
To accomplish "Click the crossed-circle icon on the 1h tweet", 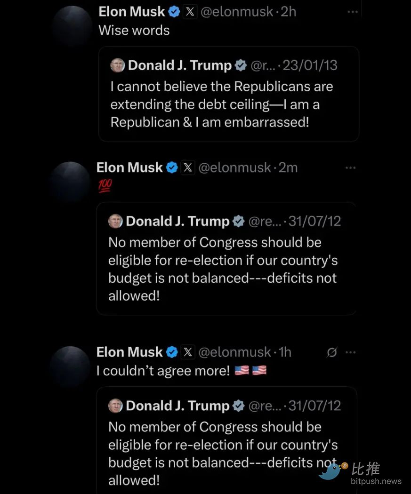I will coord(332,352).
